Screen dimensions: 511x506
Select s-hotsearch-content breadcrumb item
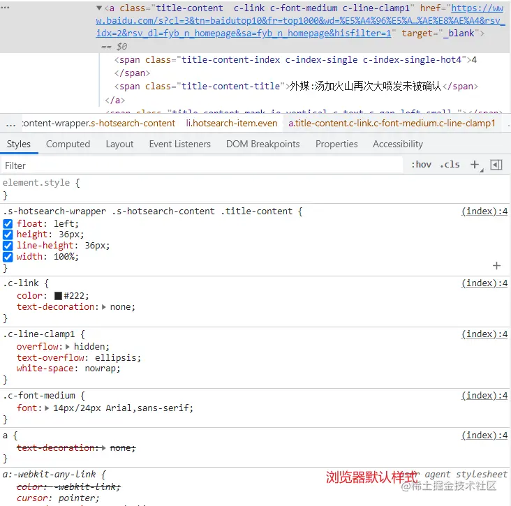pos(98,123)
